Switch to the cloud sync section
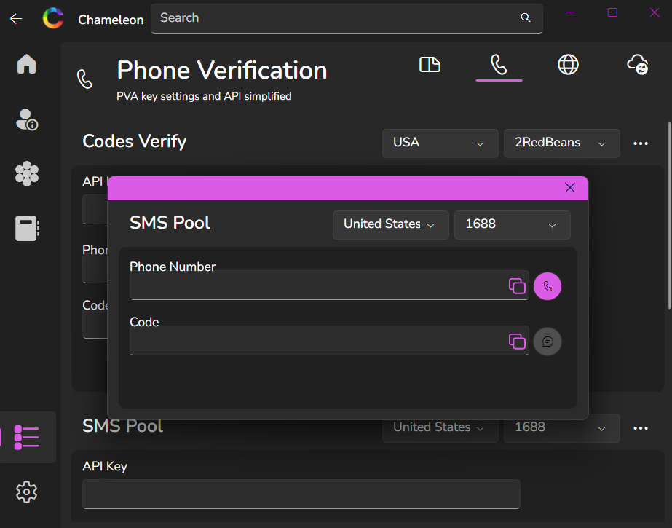 (x=637, y=65)
